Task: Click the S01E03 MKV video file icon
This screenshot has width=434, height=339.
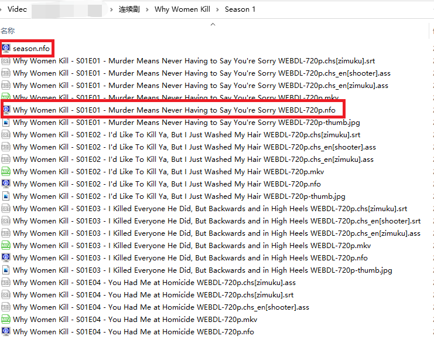Action: pos(6,246)
